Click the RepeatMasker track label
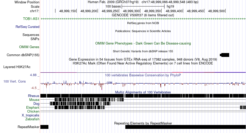This screenshot has width=246, height=133. 28,127
